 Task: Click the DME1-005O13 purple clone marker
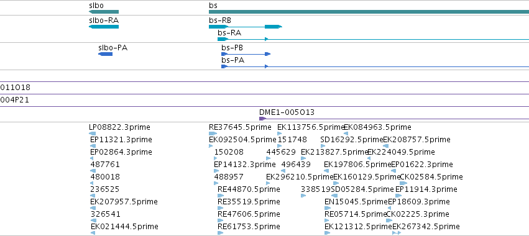(x=262, y=119)
